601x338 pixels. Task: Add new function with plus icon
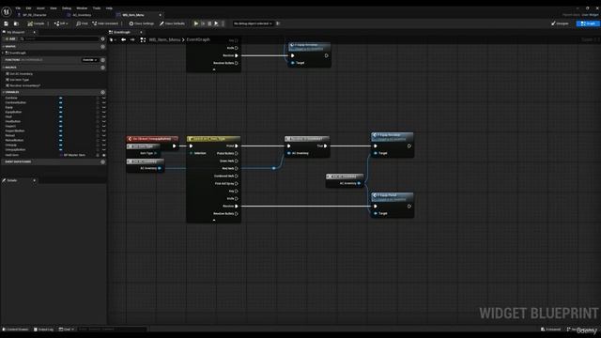pos(102,60)
